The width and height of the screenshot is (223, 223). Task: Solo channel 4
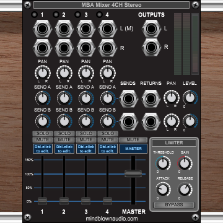point(108,133)
